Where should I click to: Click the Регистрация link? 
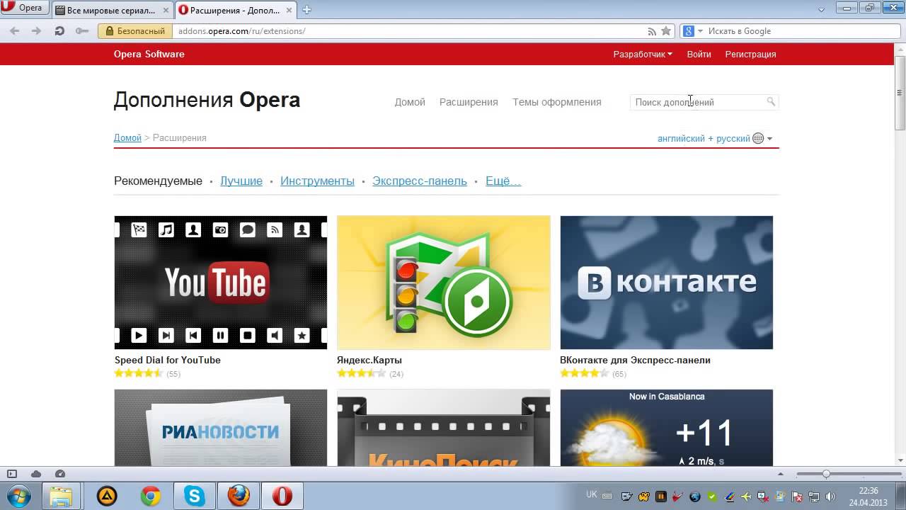point(750,54)
